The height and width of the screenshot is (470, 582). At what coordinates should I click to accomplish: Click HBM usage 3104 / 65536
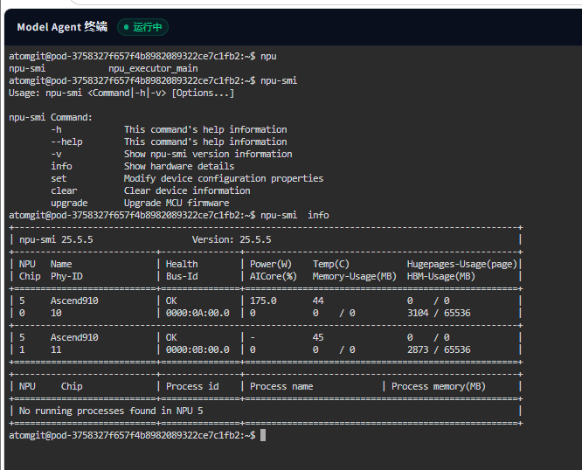439,313
